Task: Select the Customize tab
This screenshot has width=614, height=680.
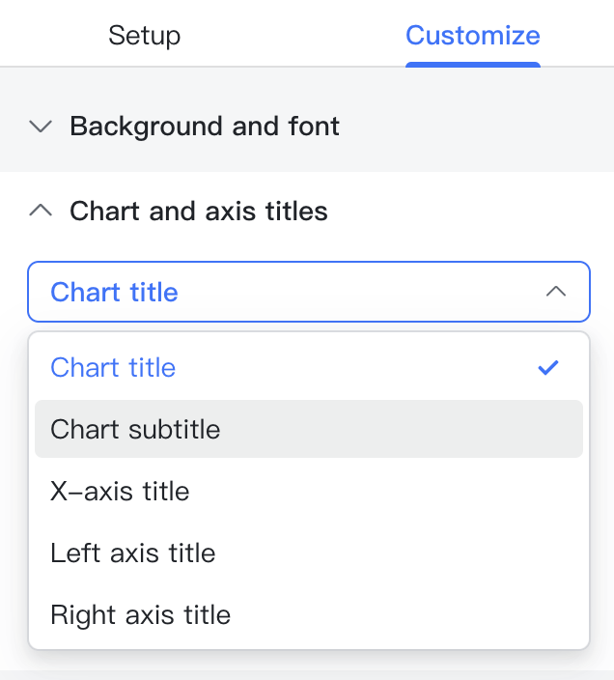Action: [x=472, y=36]
